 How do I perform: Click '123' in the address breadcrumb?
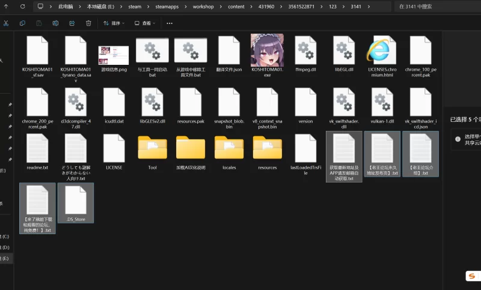pyautogui.click(x=333, y=7)
